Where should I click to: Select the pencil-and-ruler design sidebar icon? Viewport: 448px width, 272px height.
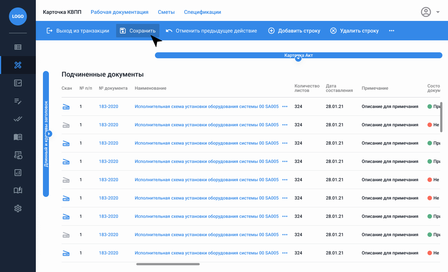tap(18, 65)
